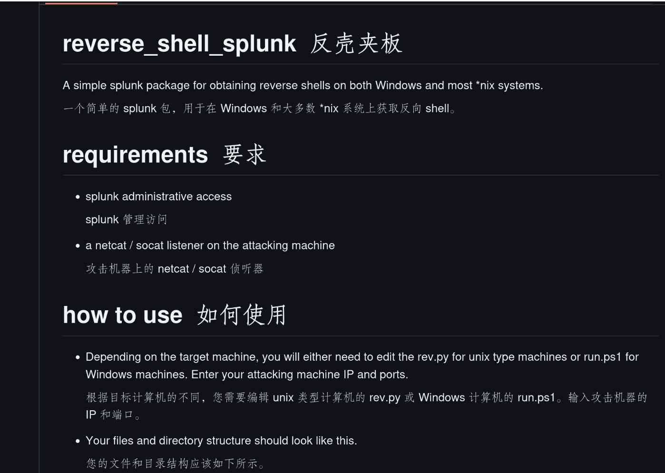Screen dimensions: 665x473
Task: Click the English "A simple splunk package" description
Action: point(303,86)
